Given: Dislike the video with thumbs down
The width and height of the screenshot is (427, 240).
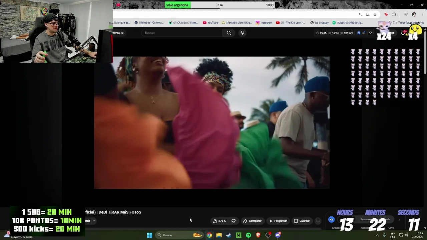Looking at the screenshot, I should [234, 221].
